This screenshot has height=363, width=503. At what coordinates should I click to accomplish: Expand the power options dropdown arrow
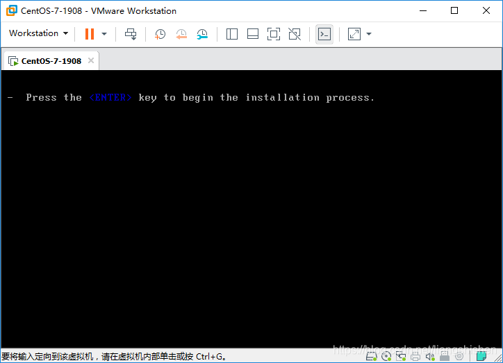[x=104, y=33]
